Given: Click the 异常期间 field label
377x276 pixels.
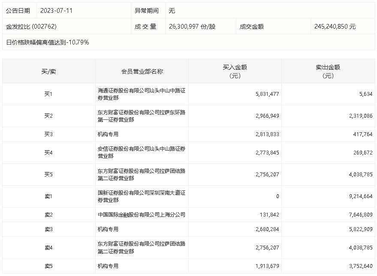Looking at the screenshot, I should [147, 11].
